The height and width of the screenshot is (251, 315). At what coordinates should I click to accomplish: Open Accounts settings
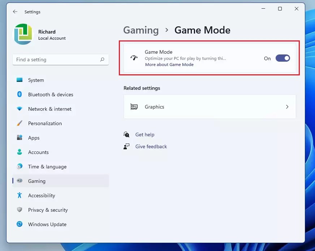pyautogui.click(x=19, y=152)
